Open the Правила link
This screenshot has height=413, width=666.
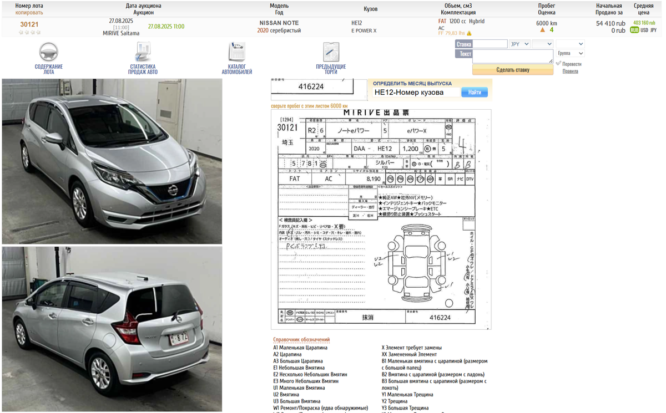(x=570, y=72)
